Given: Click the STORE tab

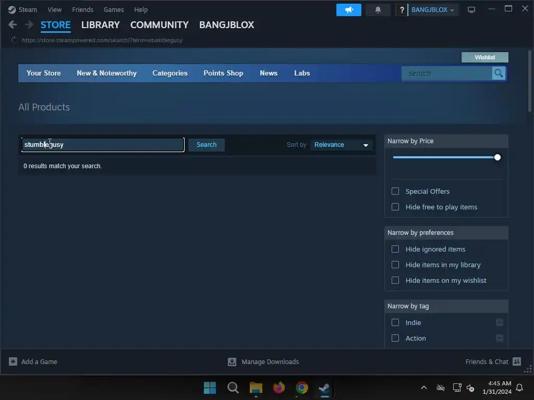Looking at the screenshot, I should pos(55,25).
